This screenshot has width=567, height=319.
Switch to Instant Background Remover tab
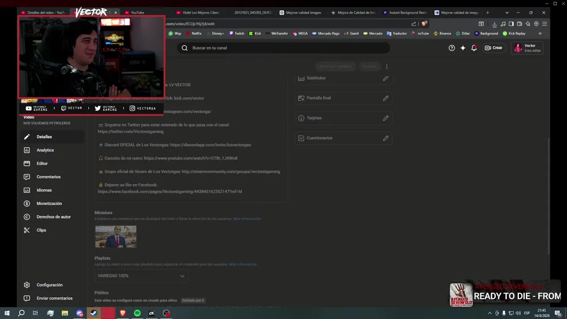tap(406, 12)
